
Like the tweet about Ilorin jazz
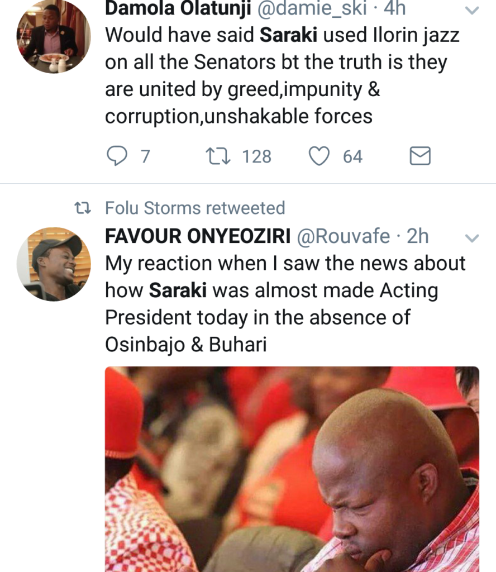coord(319,156)
